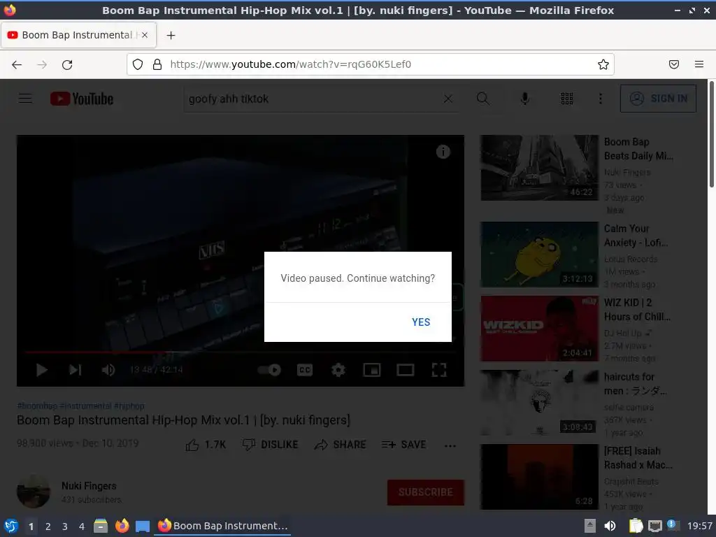Show the desktop via the panel icon

(x=143, y=527)
